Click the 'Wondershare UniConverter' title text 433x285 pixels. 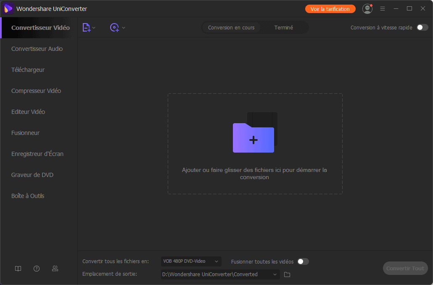(52, 9)
